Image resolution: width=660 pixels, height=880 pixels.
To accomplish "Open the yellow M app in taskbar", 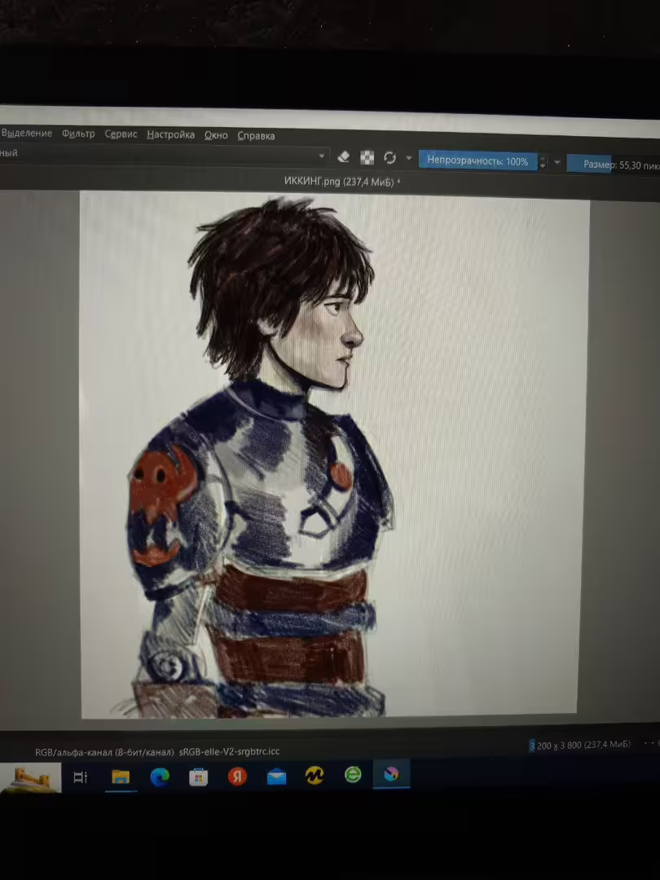I will click(x=315, y=776).
